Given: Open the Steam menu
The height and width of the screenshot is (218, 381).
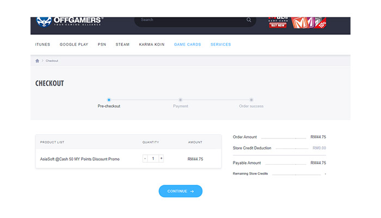Looking at the screenshot, I should pos(122,45).
